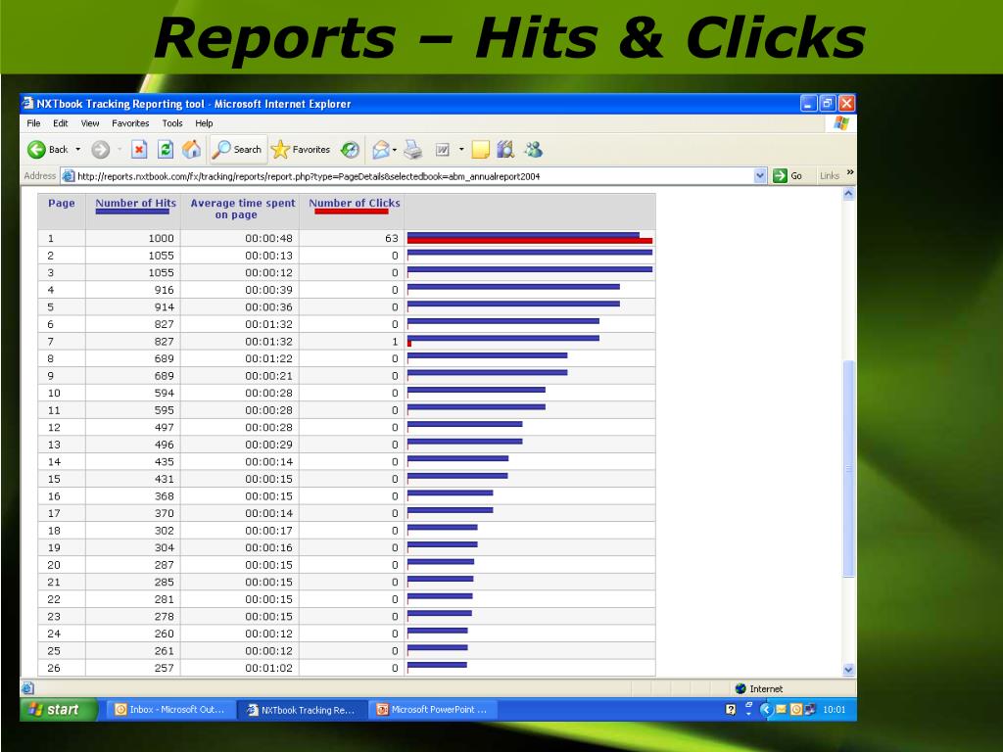Screen dimensions: 1003x752
Task: Click the help question mark tray icon
Action: click(x=731, y=710)
